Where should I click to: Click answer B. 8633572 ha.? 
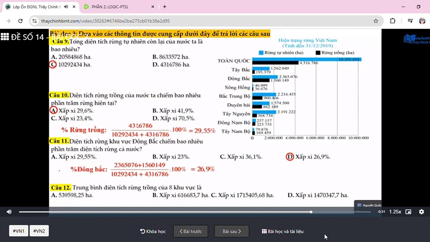click(x=171, y=57)
